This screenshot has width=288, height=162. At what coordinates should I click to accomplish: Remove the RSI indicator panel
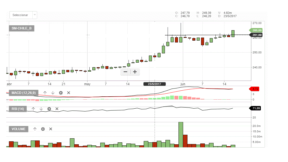[57, 109]
